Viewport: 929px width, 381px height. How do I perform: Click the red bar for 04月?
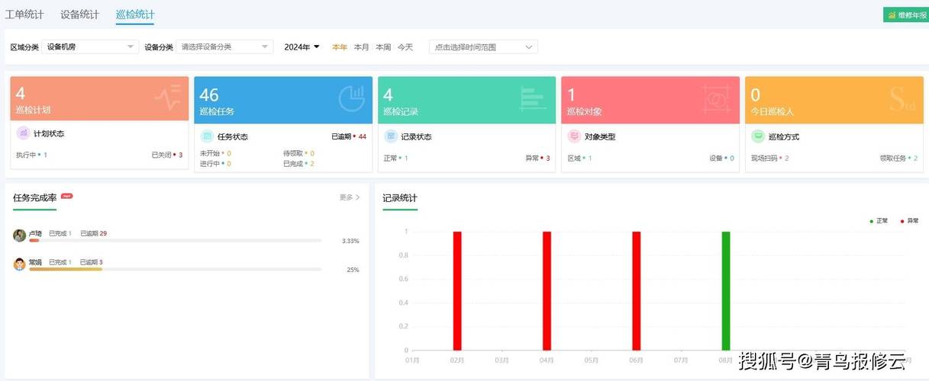[547, 291]
